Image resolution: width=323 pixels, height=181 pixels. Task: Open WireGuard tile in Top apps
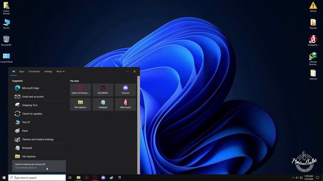point(125,104)
